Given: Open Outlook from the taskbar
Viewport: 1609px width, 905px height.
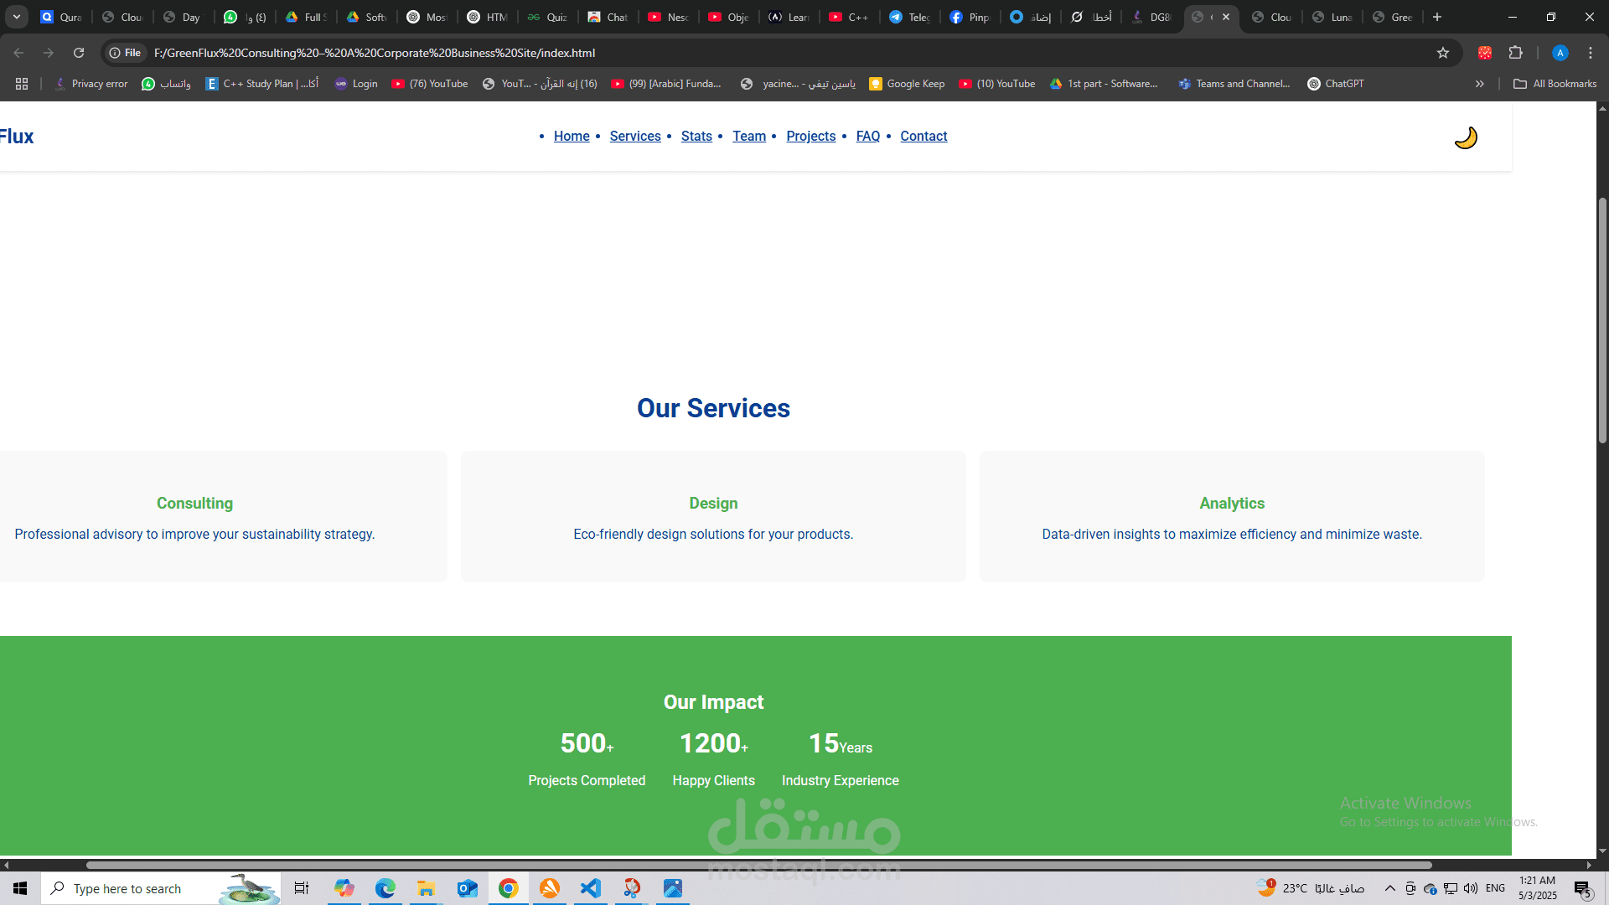Looking at the screenshot, I should pos(467,888).
